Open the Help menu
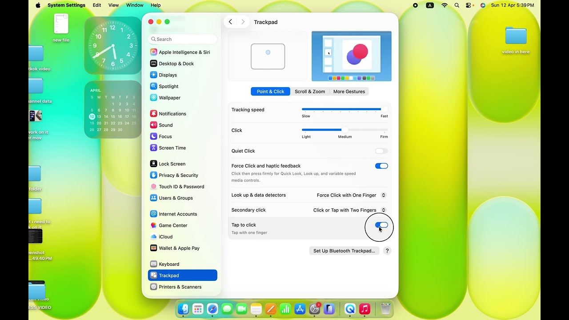 tap(156, 5)
